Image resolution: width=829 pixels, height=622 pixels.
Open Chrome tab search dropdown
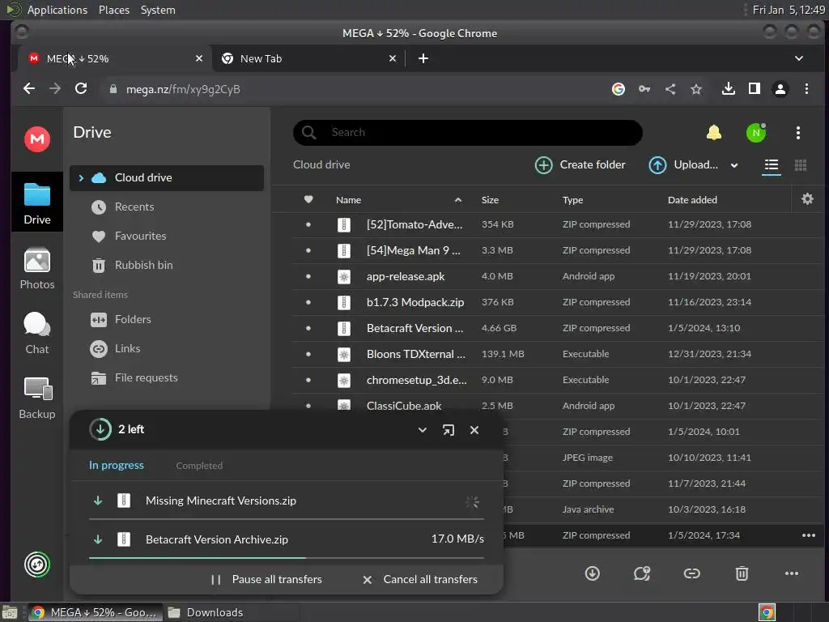798,58
